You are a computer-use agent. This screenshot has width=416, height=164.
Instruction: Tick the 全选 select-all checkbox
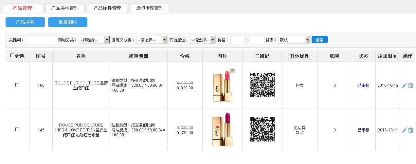coord(12,56)
